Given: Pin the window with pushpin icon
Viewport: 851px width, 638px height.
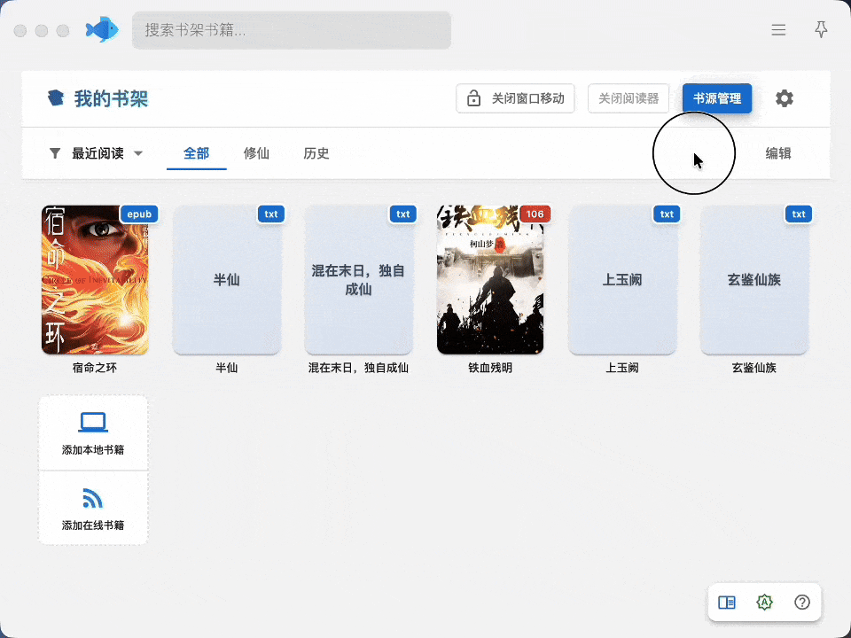Looking at the screenshot, I should point(821,29).
